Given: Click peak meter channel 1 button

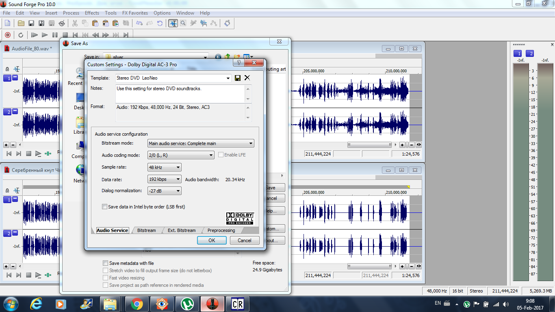Looking at the screenshot, I should click(x=518, y=54).
